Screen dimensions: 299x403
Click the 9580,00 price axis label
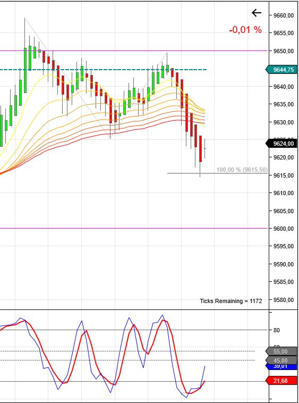tap(284, 300)
